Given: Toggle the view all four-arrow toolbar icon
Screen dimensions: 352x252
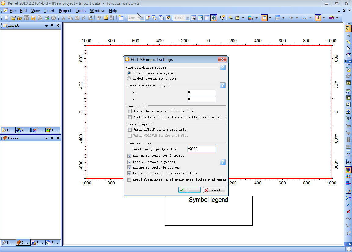Looking at the screenshot, I should pyautogui.click(x=214, y=18).
